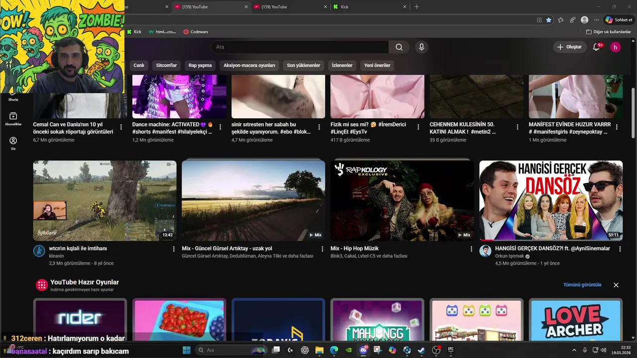Open Steam from the taskbar
This screenshot has height=358, width=637.
[x=422, y=350]
